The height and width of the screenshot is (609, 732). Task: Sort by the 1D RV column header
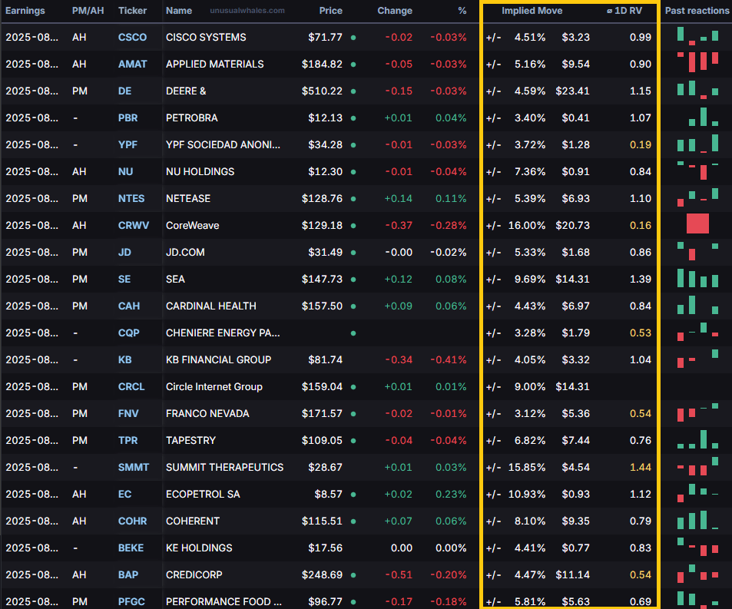624,10
